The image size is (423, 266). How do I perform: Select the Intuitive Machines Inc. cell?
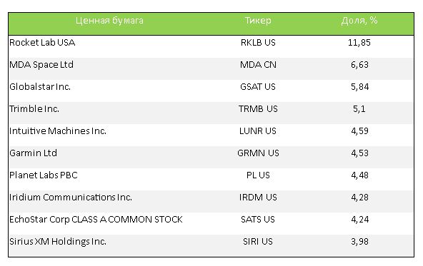click(58, 131)
